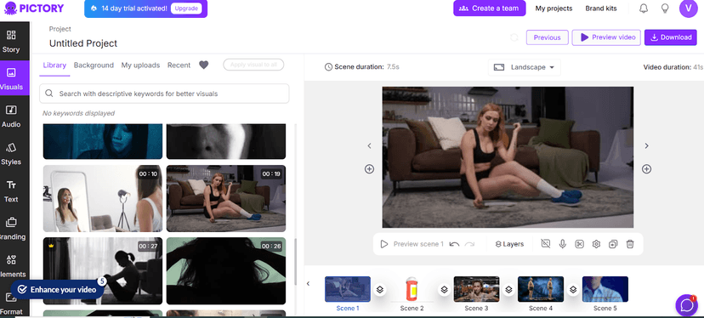This screenshot has width=704, height=318.
Task: Click the Upgrade button
Action: 186,9
